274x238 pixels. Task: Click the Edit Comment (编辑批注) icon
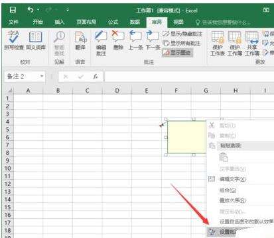tap(101, 43)
